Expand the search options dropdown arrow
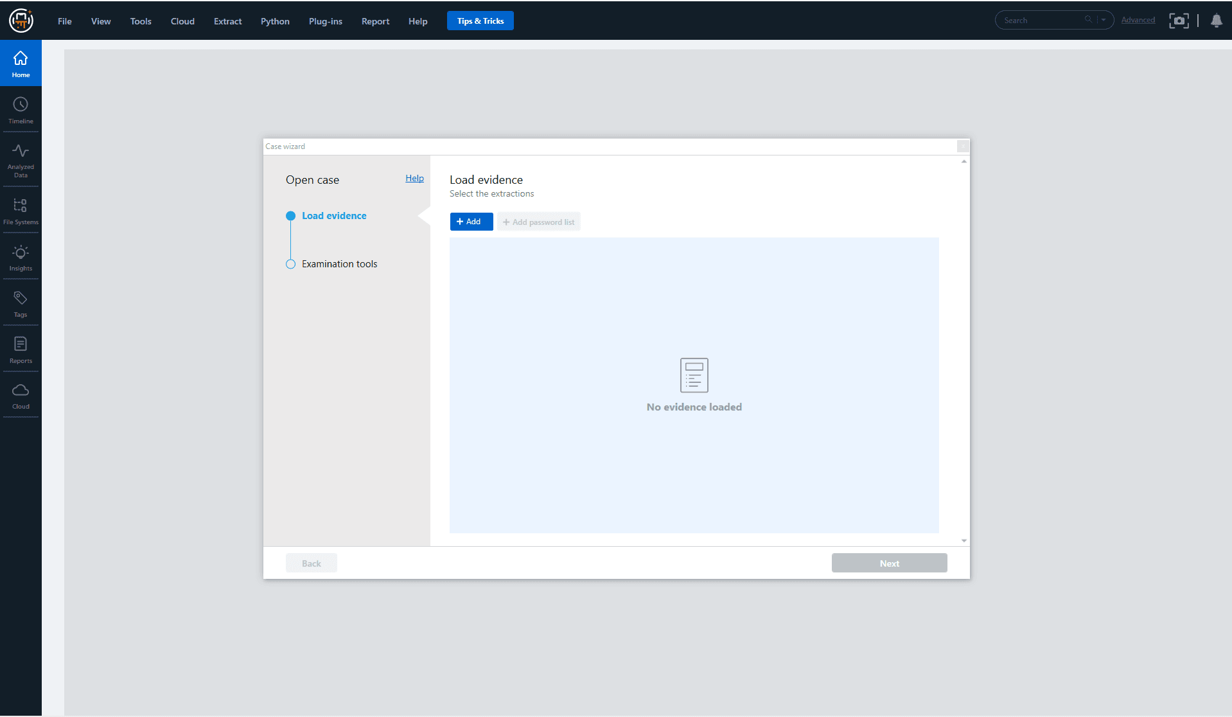This screenshot has width=1232, height=717. (x=1104, y=20)
